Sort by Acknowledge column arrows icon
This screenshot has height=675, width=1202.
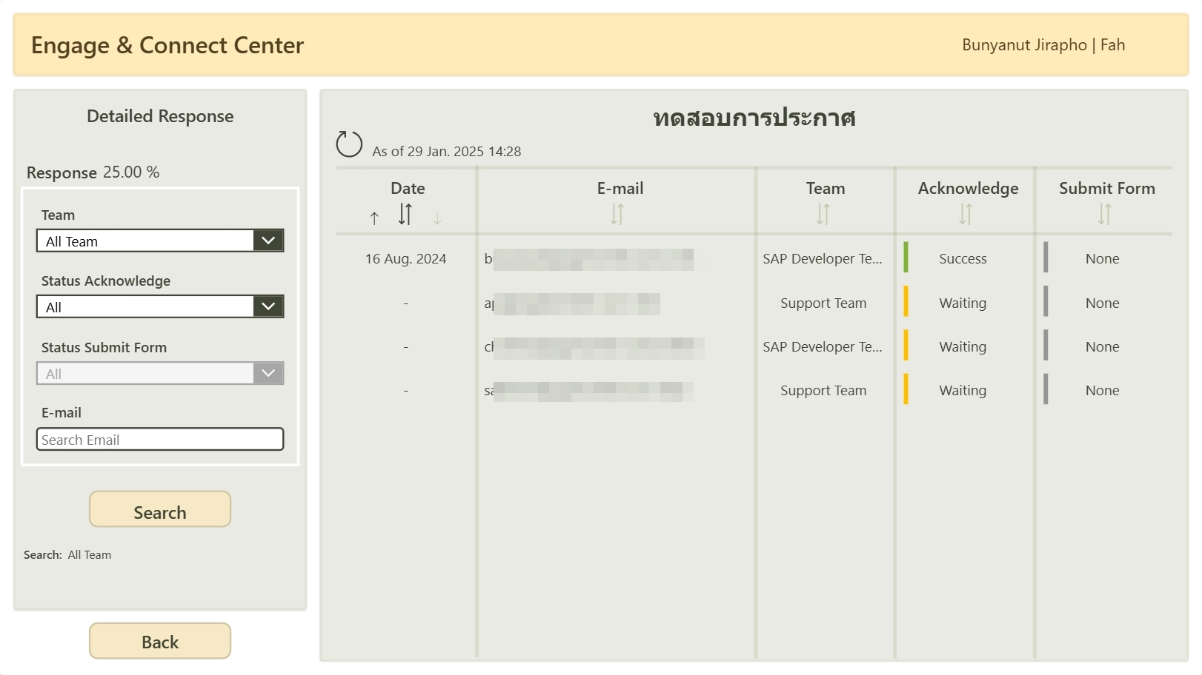[966, 214]
